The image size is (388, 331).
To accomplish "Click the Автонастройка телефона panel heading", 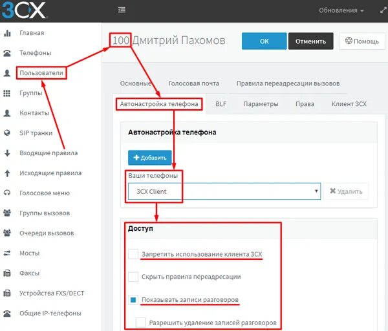I will click(x=172, y=133).
